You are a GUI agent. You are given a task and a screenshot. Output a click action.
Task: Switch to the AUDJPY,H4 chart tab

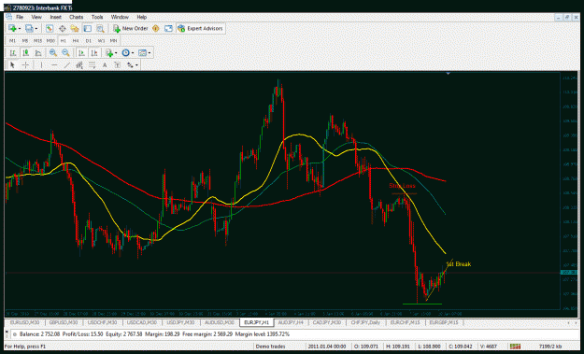[x=291, y=322]
